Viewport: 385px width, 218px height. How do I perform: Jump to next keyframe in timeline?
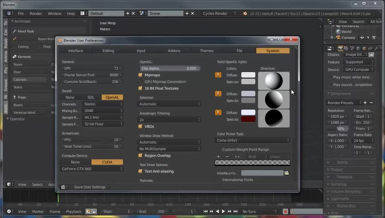(x=229, y=211)
